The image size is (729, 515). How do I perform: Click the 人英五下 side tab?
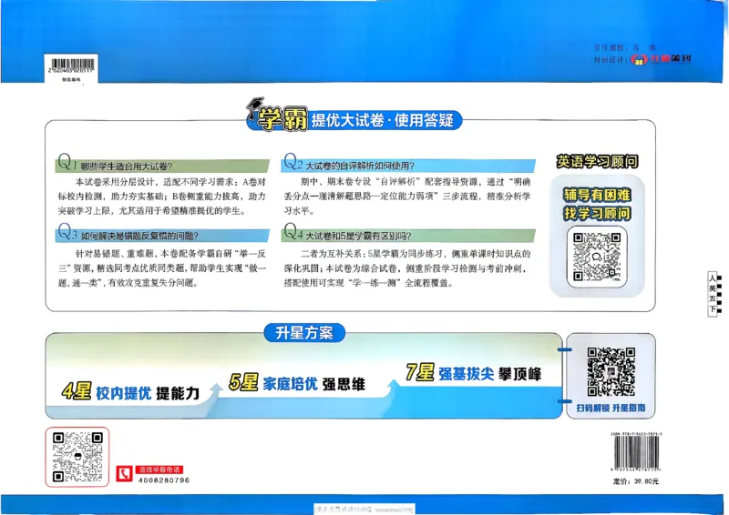[x=713, y=294]
